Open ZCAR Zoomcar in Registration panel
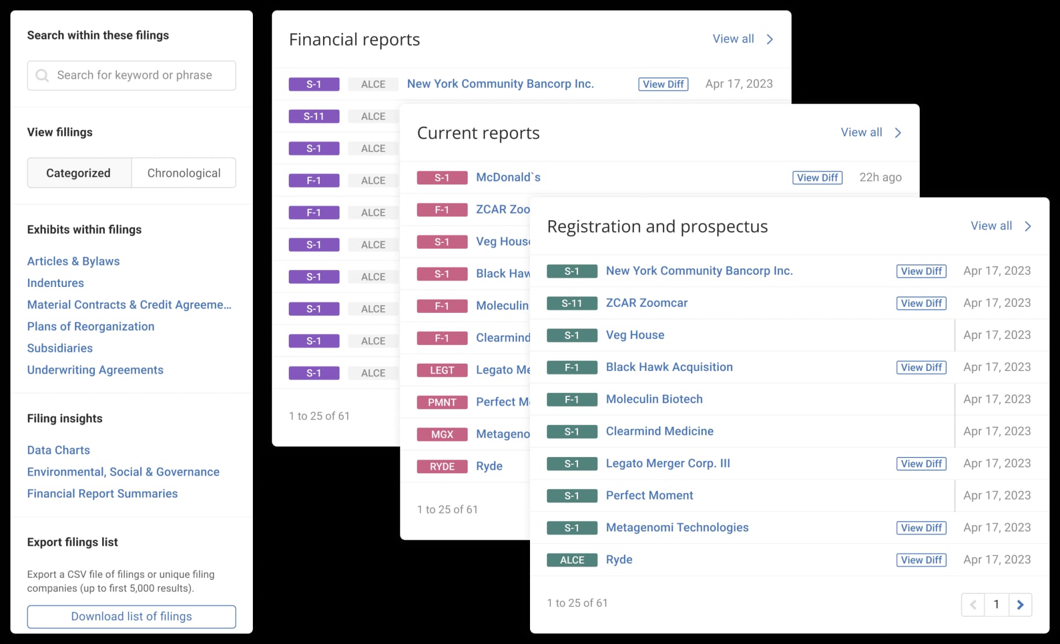This screenshot has height=644, width=1060. [x=646, y=302]
